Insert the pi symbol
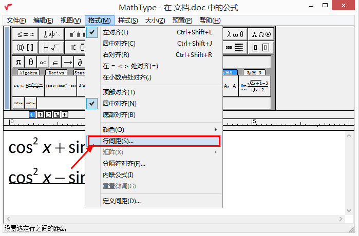359x236 pixels. tap(18, 62)
